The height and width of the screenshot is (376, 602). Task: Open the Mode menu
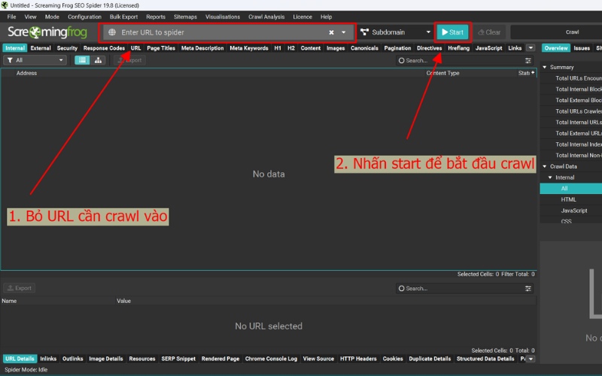click(52, 17)
